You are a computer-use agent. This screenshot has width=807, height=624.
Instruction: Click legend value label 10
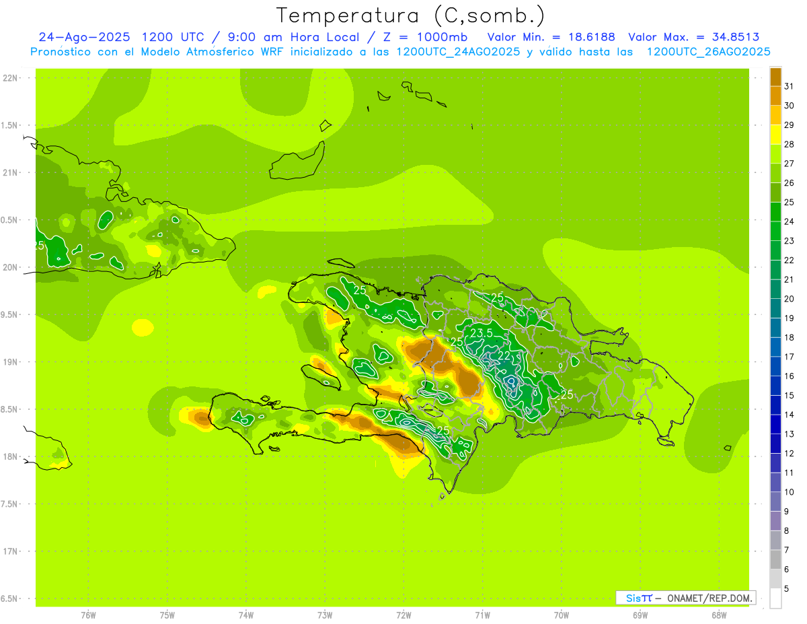click(789, 492)
